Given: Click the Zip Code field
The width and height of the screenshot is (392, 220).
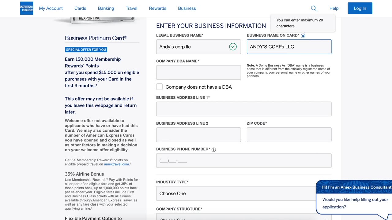Looking at the screenshot, I should pyautogui.click(x=289, y=135).
